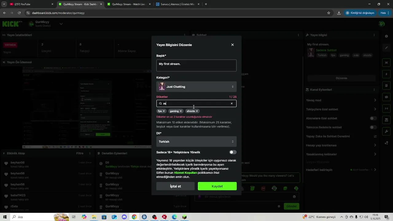Click the lightning bolt icon in right sidebar
Image resolution: width=393 pixels, height=221 pixels.
[387, 74]
